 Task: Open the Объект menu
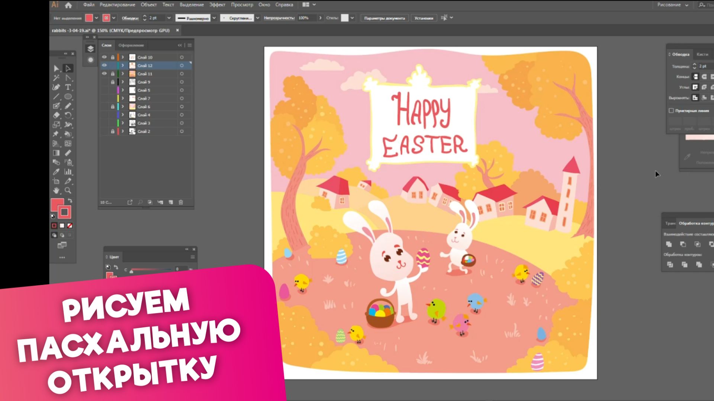tap(148, 5)
